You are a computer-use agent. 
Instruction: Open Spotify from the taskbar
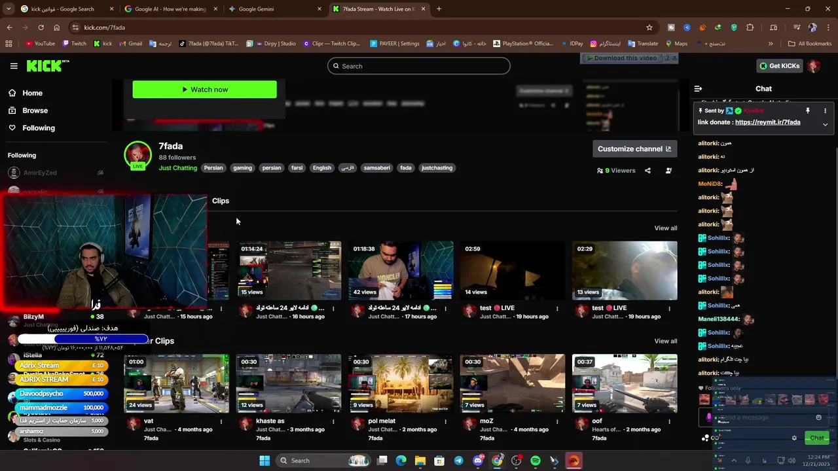536,461
